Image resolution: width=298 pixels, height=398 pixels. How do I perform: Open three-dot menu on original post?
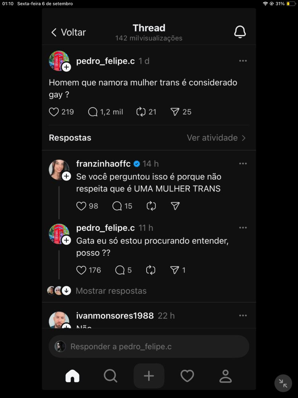[x=243, y=61]
